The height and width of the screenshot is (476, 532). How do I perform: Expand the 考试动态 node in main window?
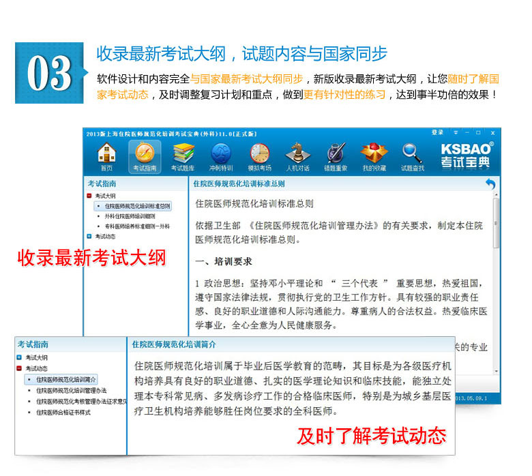pos(89,237)
